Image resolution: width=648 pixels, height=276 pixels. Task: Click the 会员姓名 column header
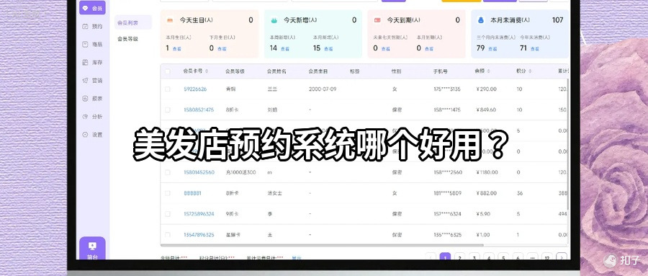click(276, 71)
